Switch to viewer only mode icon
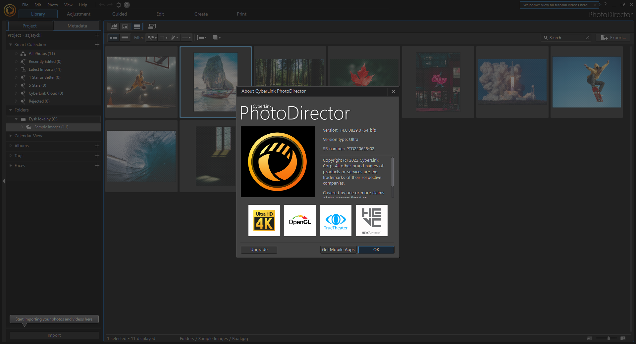Viewport: 636px width, 344px height. tap(125, 26)
